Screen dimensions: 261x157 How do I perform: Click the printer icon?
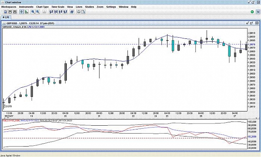79,12
